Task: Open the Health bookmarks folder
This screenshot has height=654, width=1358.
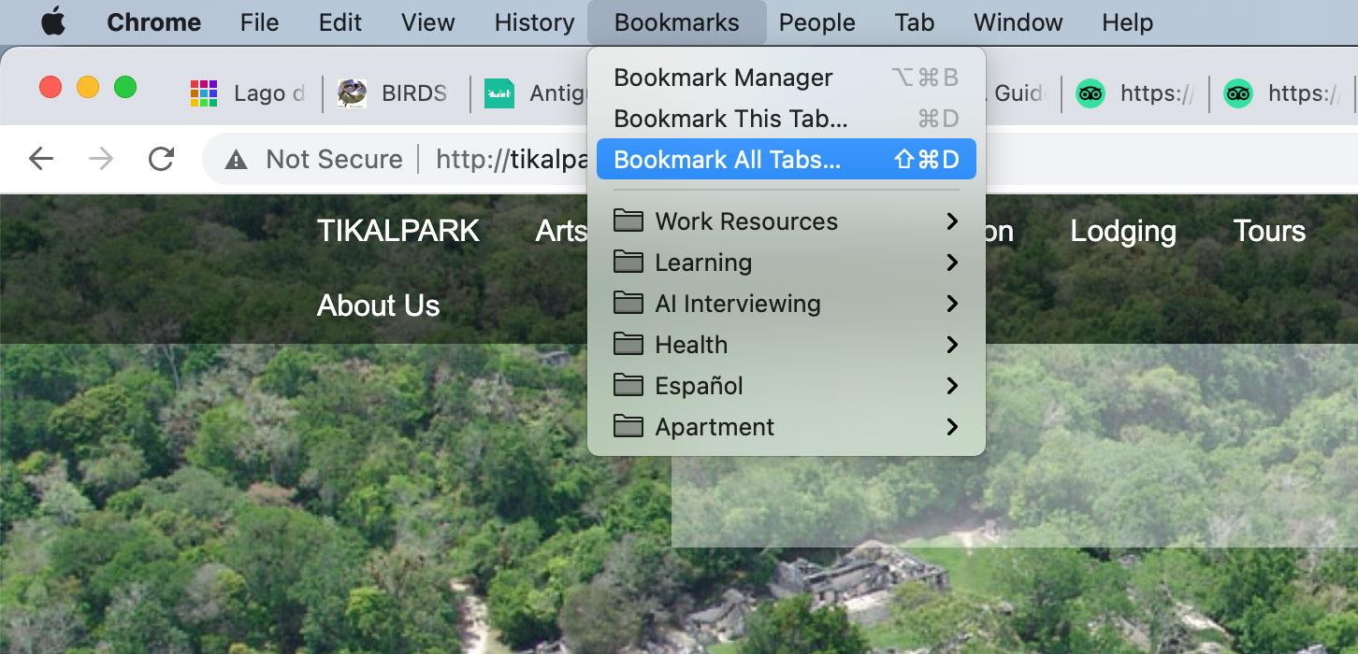Action: coord(786,345)
